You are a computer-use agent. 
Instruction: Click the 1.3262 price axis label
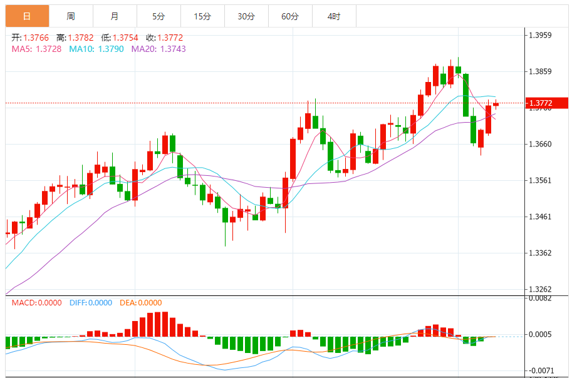click(540, 289)
